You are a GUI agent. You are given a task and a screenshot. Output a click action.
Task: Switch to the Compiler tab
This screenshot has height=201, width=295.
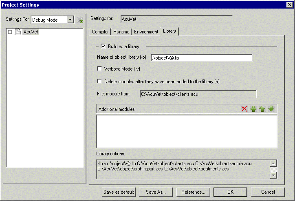tap(100, 32)
